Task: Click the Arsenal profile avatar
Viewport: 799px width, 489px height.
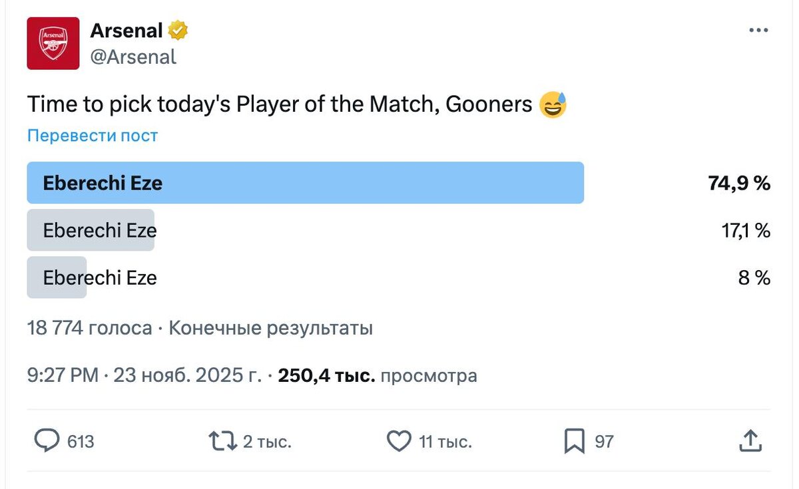Action: tap(53, 43)
